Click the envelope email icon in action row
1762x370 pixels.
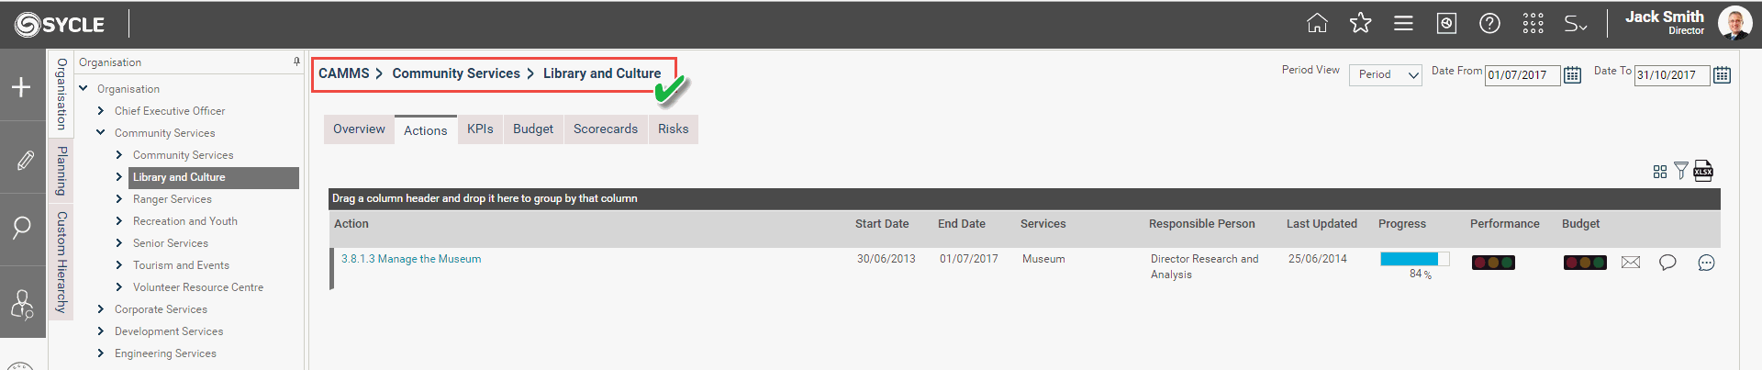point(1630,263)
